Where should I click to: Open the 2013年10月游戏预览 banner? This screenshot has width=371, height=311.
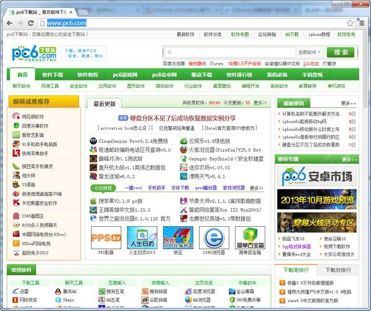(x=317, y=199)
